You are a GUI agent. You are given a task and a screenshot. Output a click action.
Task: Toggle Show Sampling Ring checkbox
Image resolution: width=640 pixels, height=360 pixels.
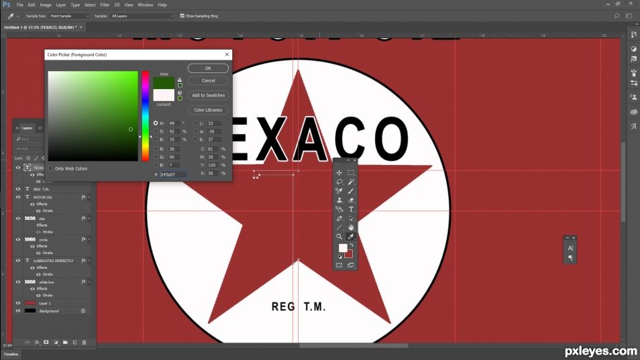pyautogui.click(x=182, y=16)
